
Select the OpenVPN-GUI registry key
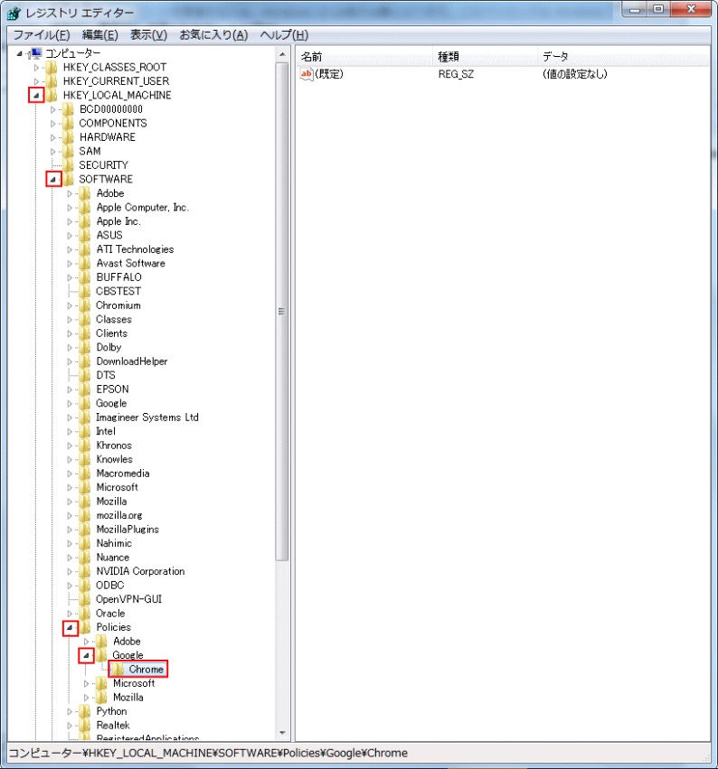click(128, 599)
